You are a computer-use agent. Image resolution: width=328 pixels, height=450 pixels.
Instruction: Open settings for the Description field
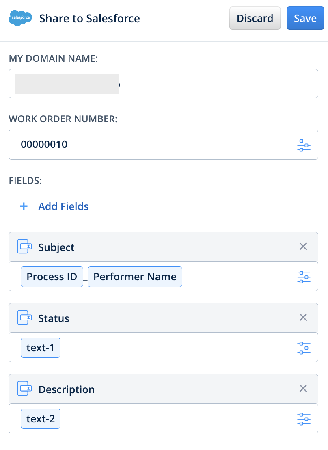click(304, 418)
